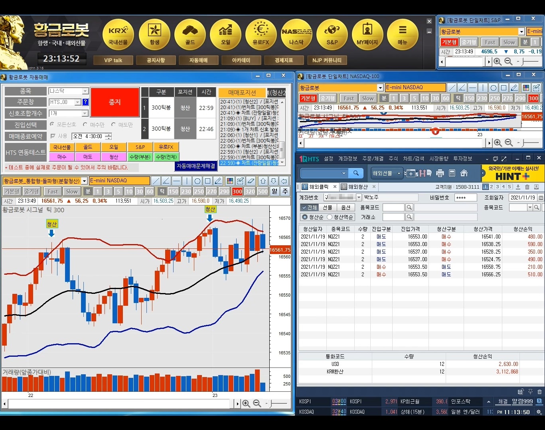
Task: Open the S&P gold button
Action: [332, 35]
